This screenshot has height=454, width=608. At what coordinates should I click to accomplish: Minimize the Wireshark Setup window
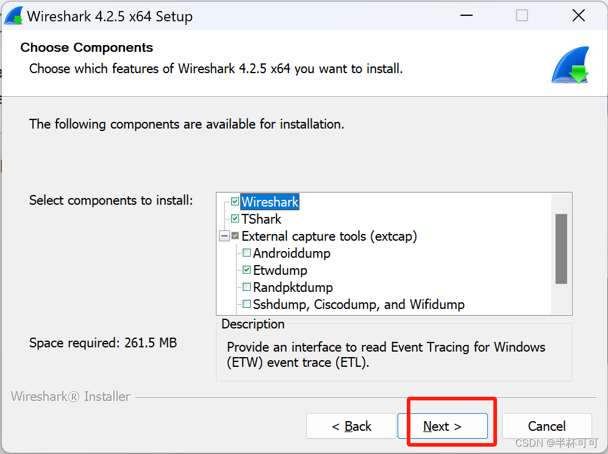[467, 15]
